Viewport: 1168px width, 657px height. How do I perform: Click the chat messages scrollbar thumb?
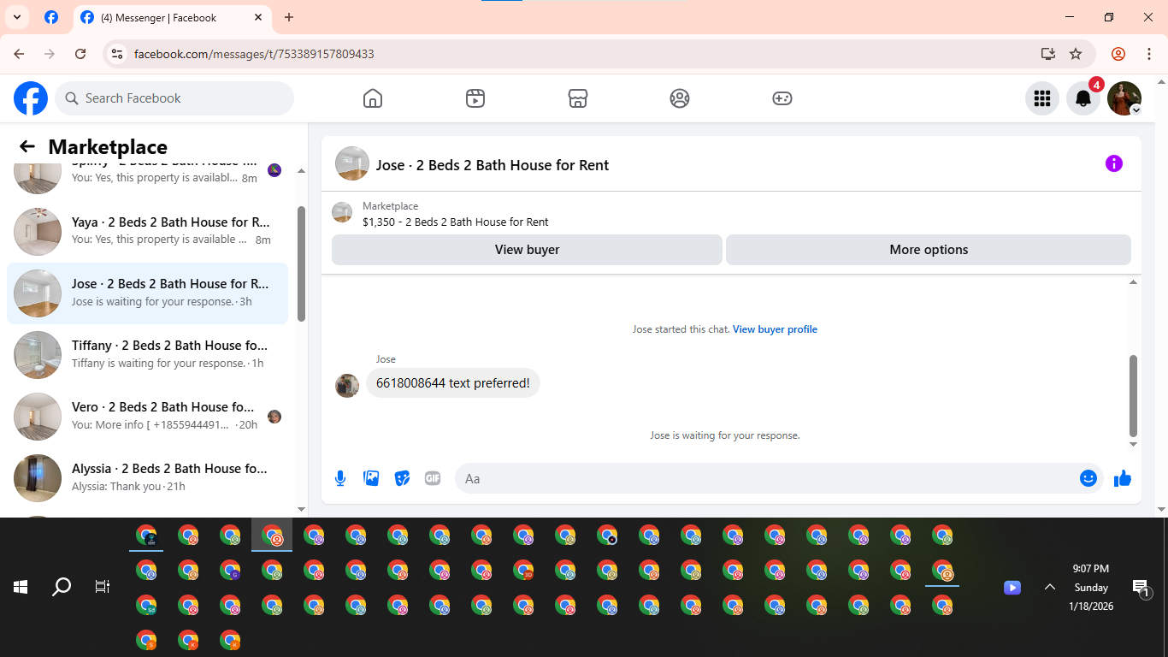tap(1134, 395)
